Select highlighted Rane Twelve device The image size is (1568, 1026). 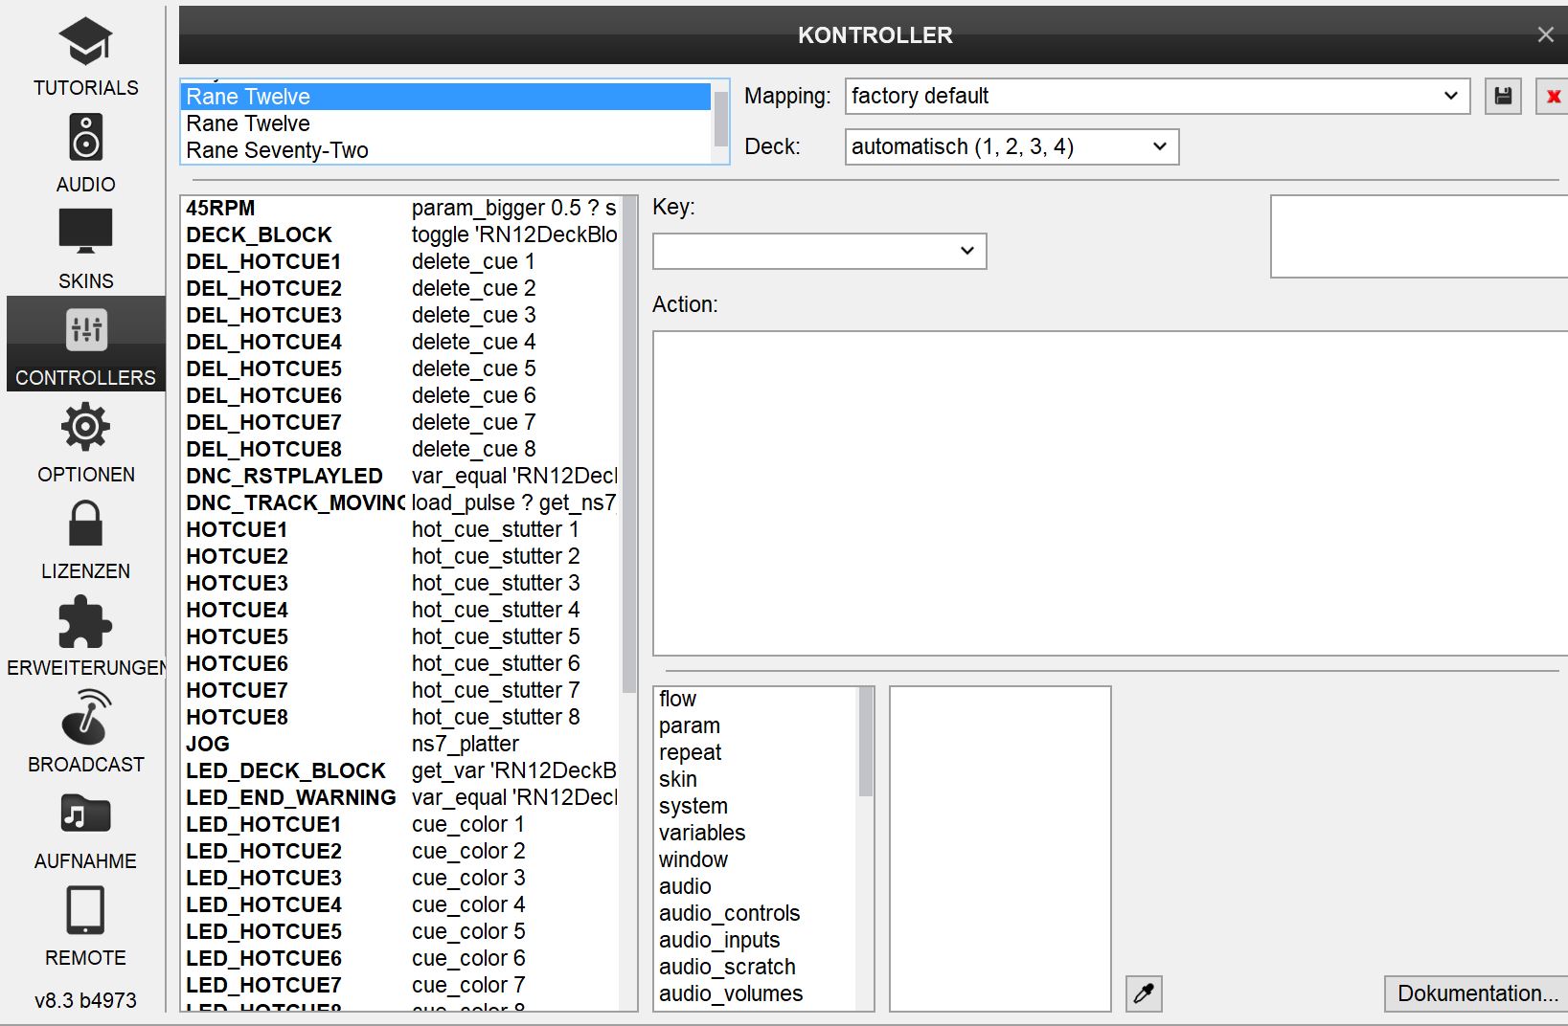445,97
